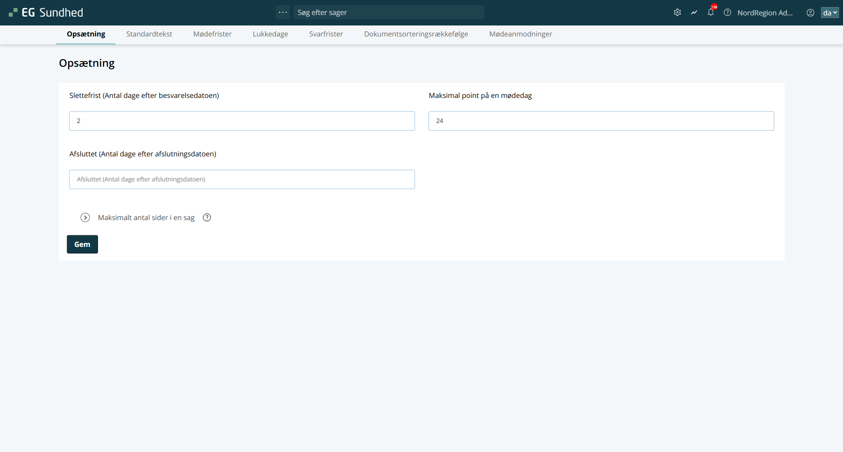Focus the Slettefrist input field

(242, 121)
